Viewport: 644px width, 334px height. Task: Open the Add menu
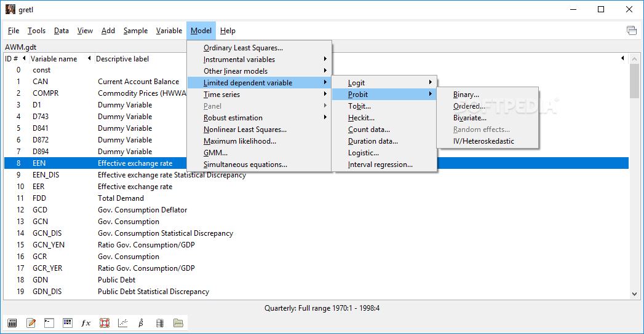[x=108, y=31]
